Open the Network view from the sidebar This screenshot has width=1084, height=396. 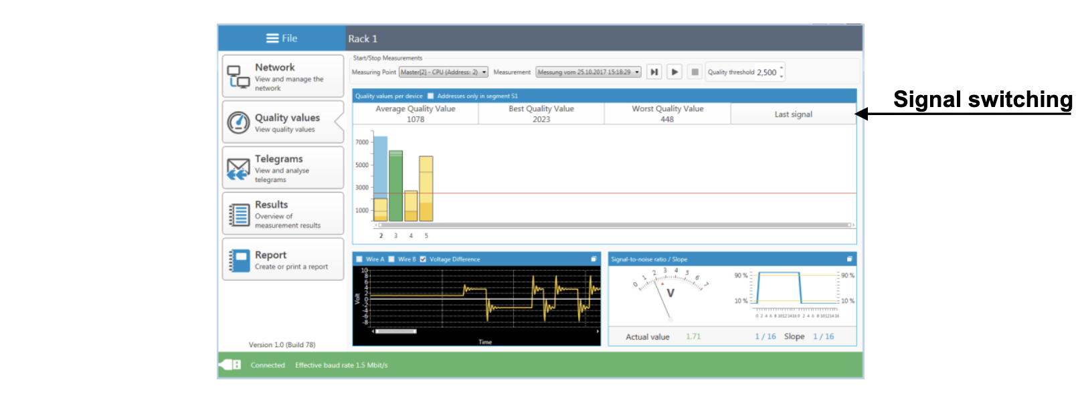point(282,76)
